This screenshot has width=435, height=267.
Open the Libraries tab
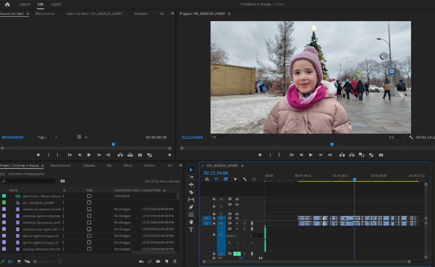tap(89, 165)
